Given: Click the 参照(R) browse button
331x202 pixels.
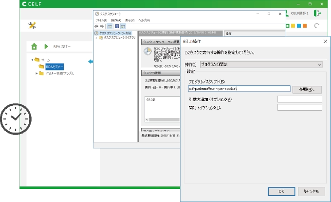Looking at the screenshot, I should (307, 89).
